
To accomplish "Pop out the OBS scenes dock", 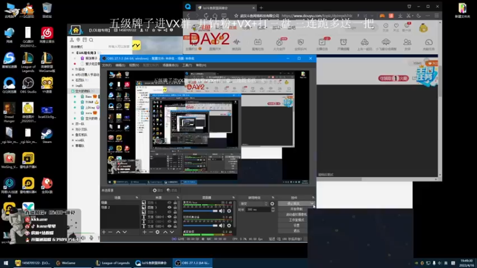I will point(137,198).
